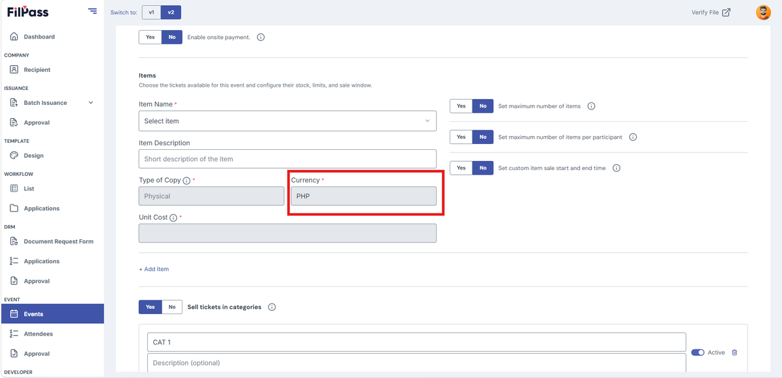Enable Yes for custom item sale time
This screenshot has width=782, height=378.
(x=461, y=168)
